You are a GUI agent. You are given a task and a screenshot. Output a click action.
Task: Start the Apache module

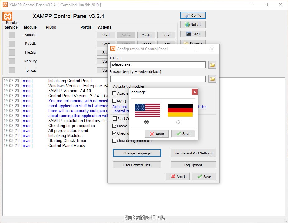coord(106,35)
